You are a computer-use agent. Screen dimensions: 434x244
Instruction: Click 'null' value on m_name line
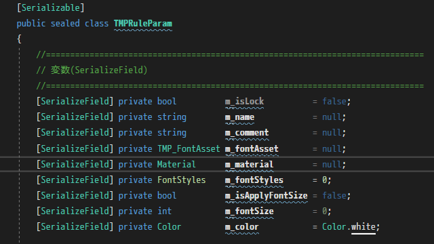pyautogui.click(x=332, y=117)
